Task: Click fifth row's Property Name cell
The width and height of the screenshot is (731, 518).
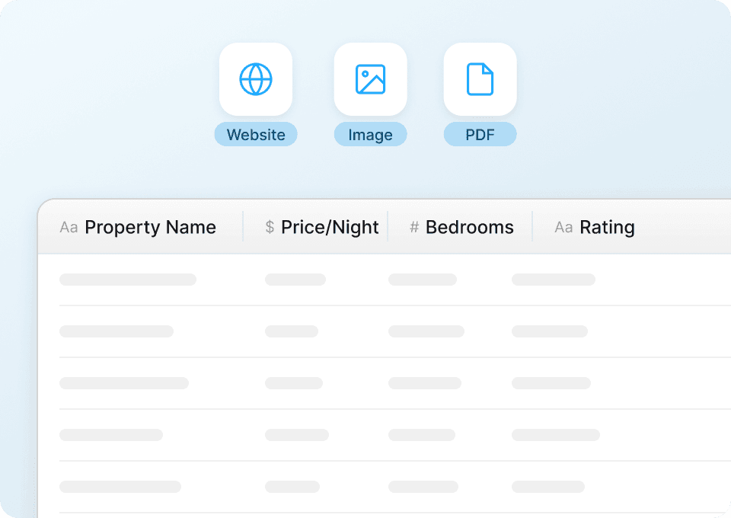Action: pyautogui.click(x=120, y=487)
